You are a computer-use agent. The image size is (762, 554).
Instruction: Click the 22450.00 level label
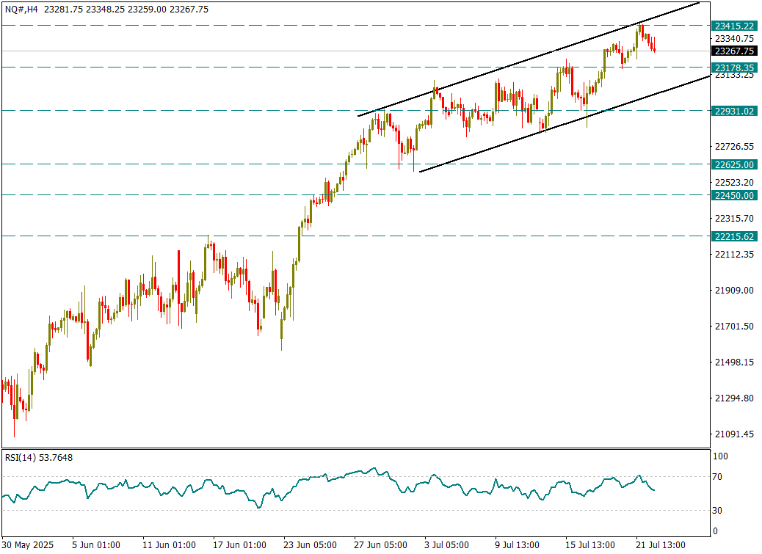(734, 196)
